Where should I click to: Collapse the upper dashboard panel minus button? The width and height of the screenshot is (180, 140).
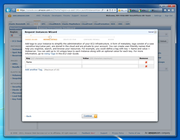click(x=166, y=34)
